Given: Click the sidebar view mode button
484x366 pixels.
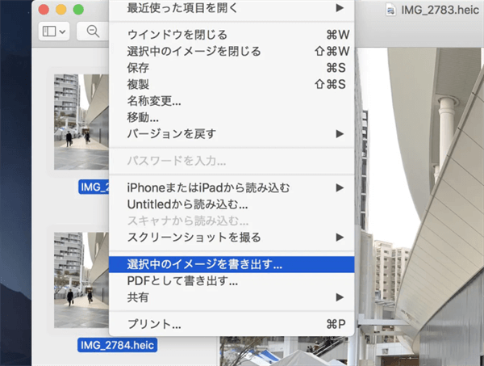Looking at the screenshot, I should pyautogui.click(x=54, y=32).
